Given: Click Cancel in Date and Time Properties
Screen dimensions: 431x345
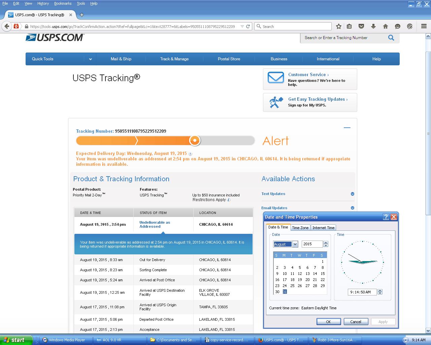Looking at the screenshot, I should click(356, 322).
